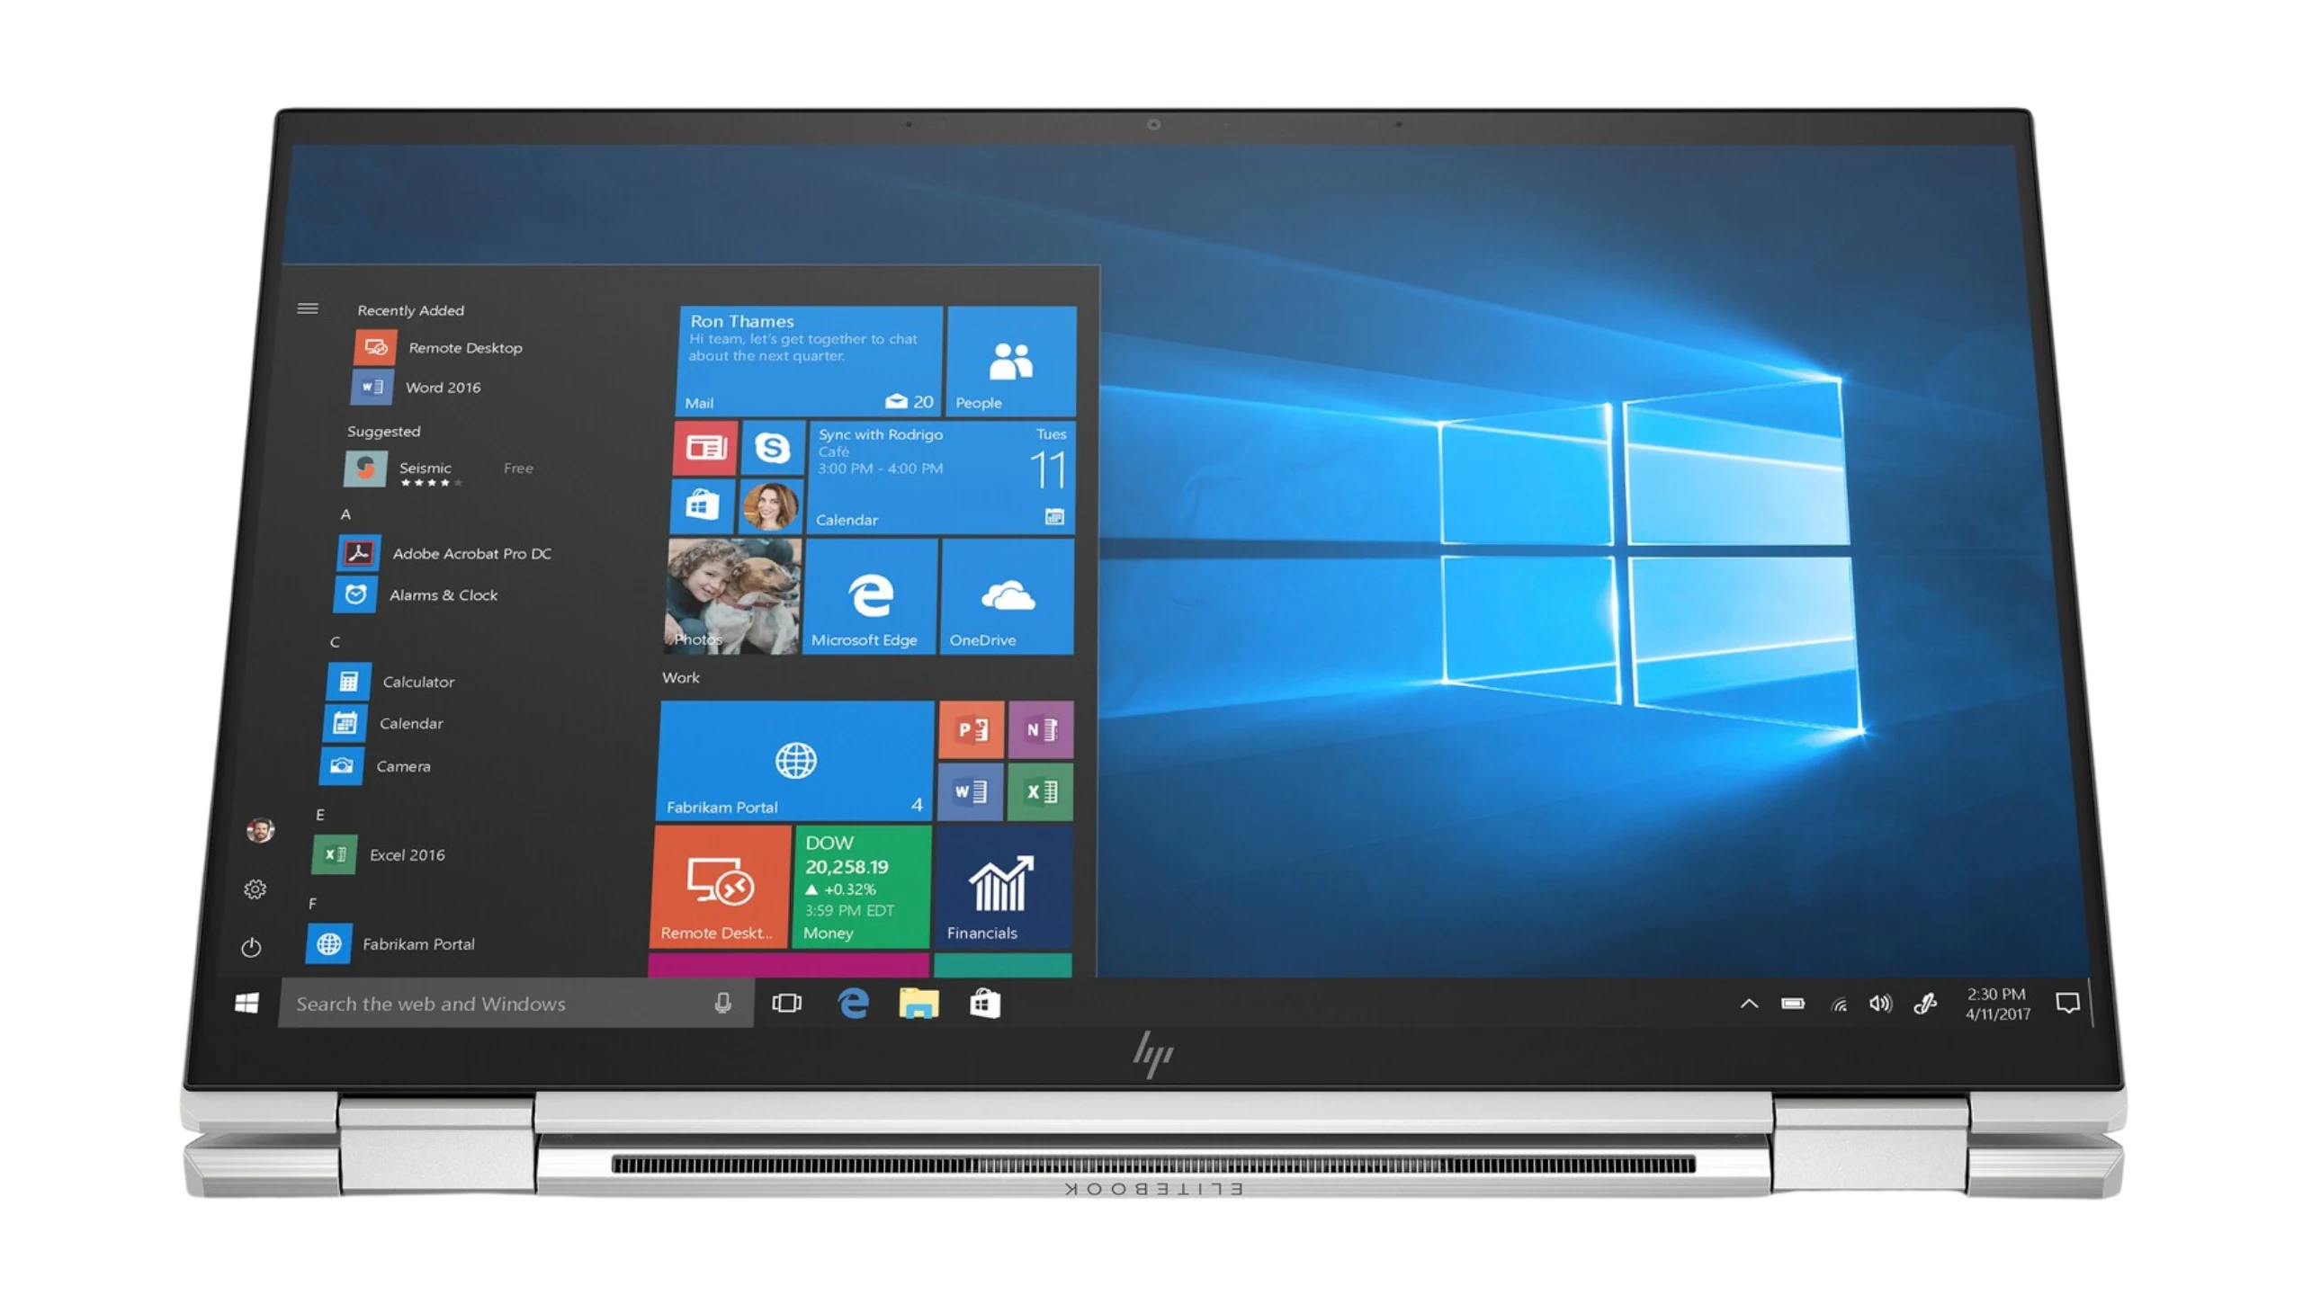
Task: Click the Task View button
Action: point(786,1003)
